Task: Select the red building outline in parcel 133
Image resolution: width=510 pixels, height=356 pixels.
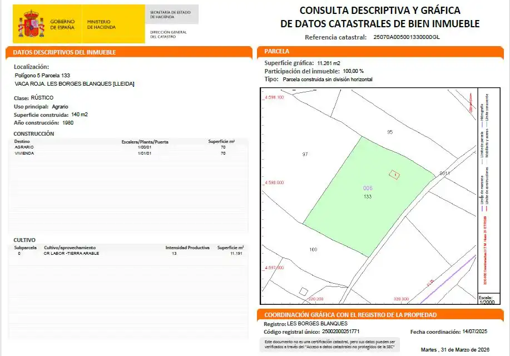Action: click(394, 175)
